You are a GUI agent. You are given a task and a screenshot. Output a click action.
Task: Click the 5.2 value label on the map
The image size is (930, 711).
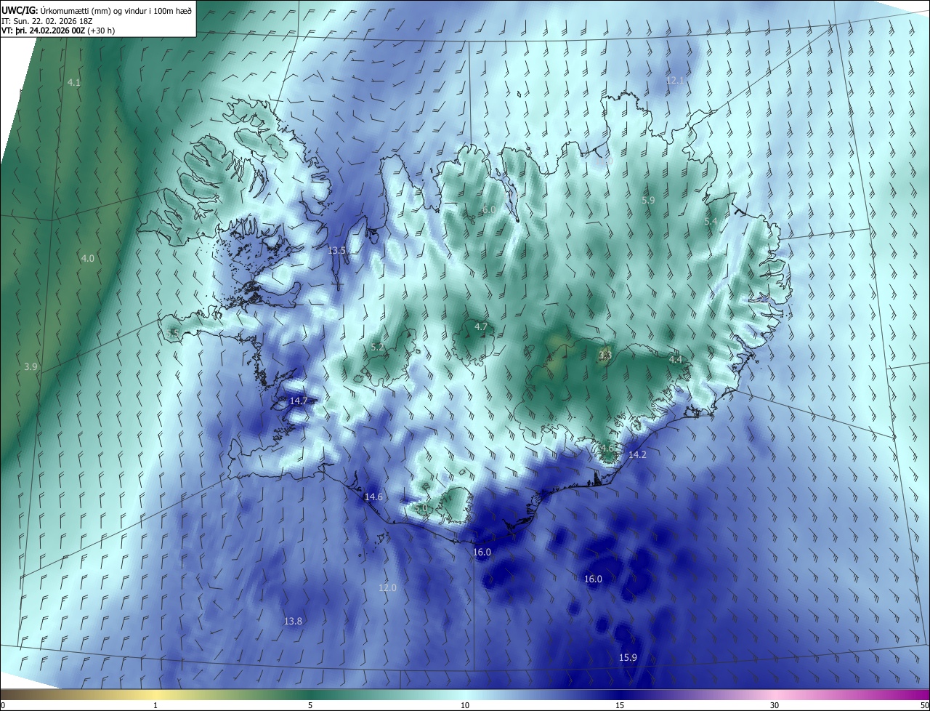click(377, 348)
